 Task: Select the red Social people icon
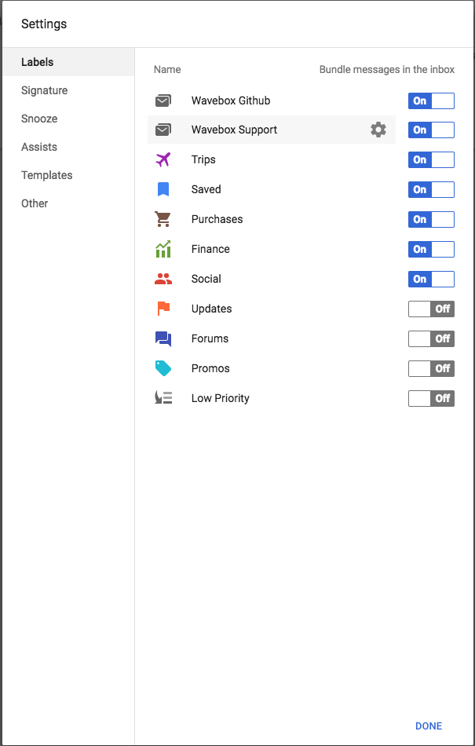[x=163, y=279]
